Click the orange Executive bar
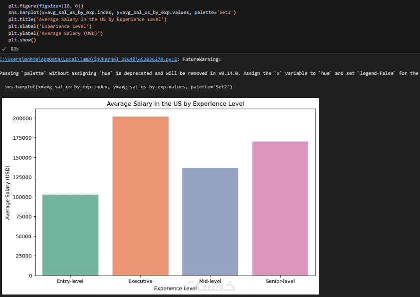 pos(140,196)
